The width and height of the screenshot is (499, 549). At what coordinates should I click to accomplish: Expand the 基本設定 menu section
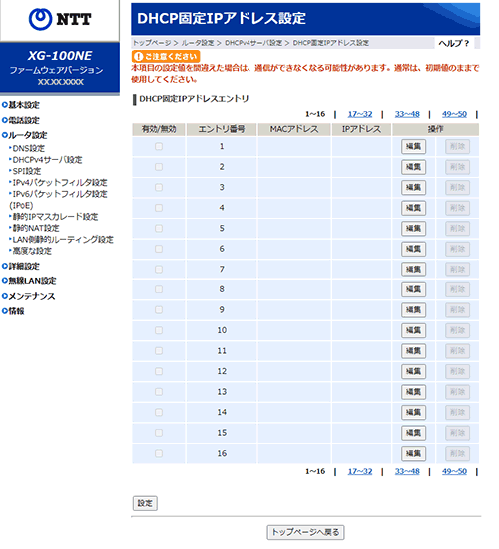pos(21,105)
